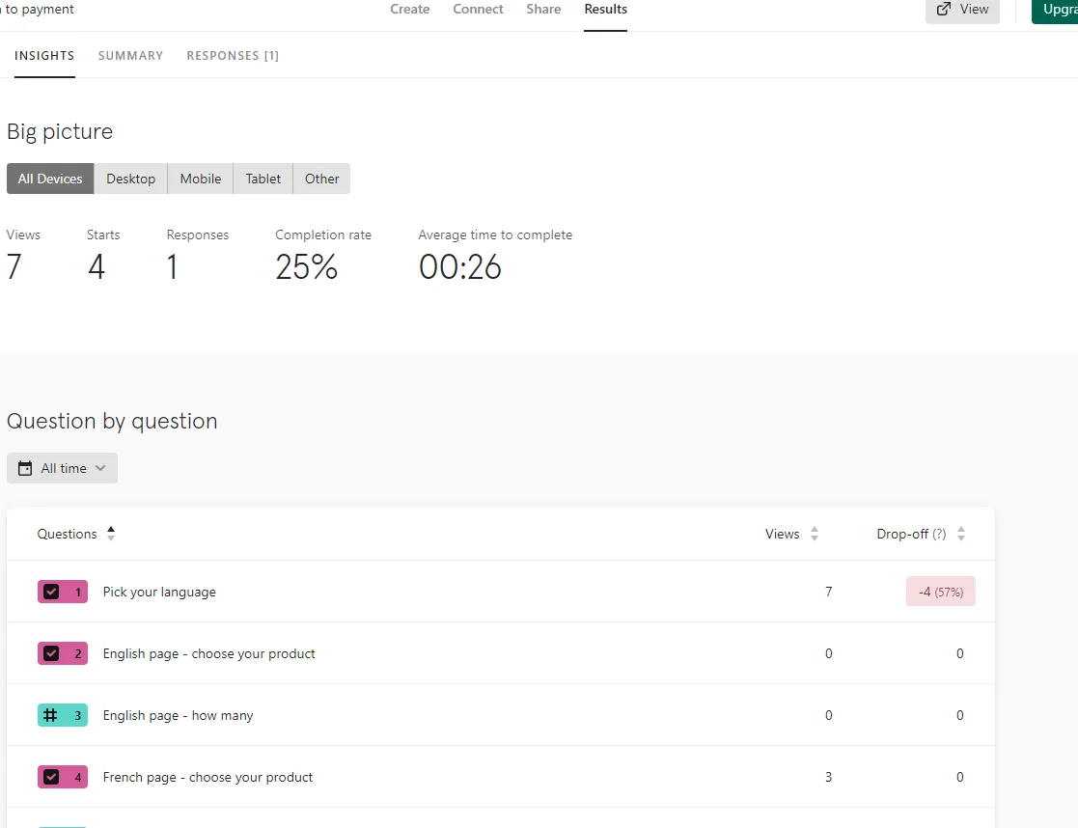Sort table by Drop-off column
Image resolution: width=1078 pixels, height=828 pixels.
pyautogui.click(x=911, y=535)
